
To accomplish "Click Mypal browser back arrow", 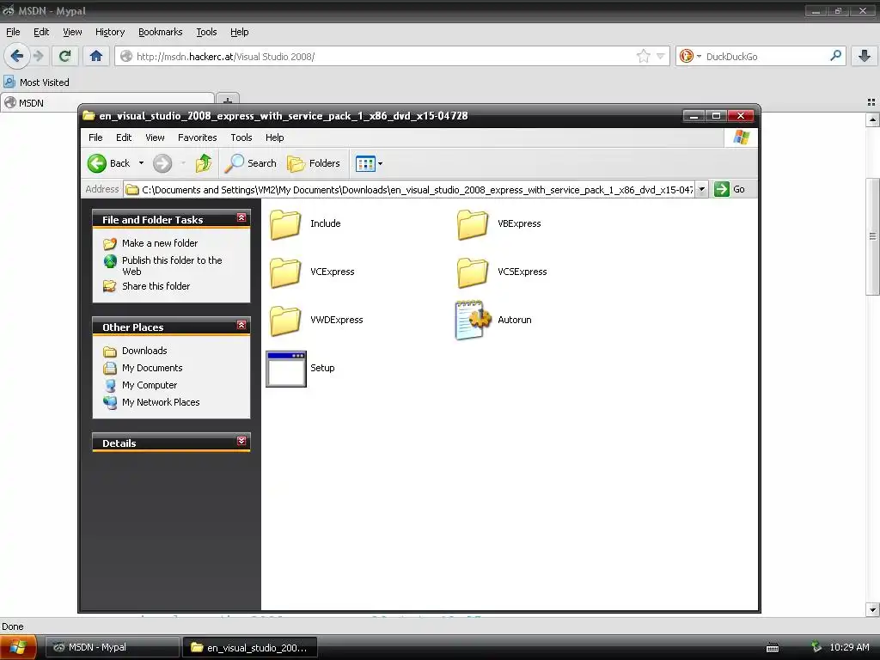I will pos(17,56).
